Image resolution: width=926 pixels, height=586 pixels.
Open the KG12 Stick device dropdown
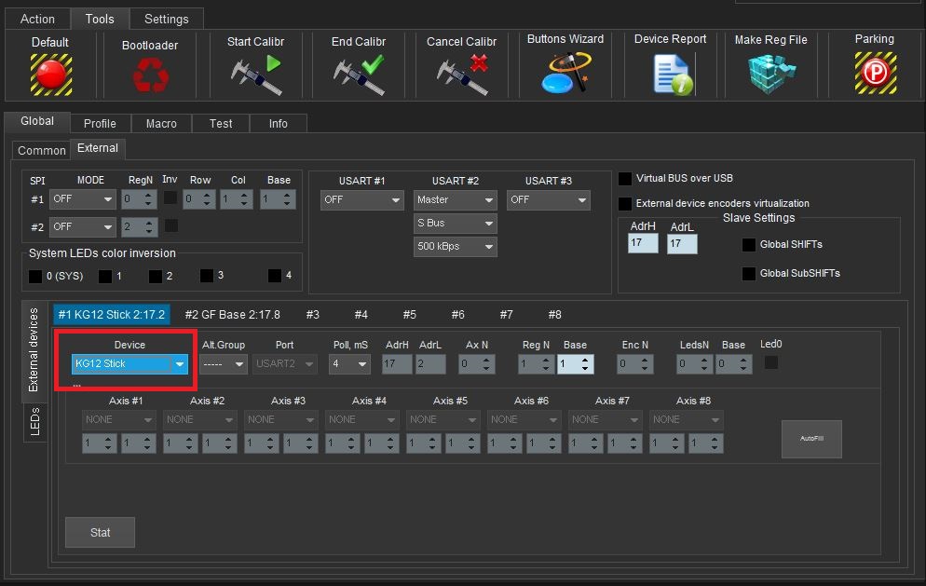point(180,364)
